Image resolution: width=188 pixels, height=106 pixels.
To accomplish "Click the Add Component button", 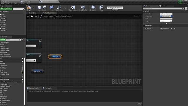I will [x=6, y=9].
